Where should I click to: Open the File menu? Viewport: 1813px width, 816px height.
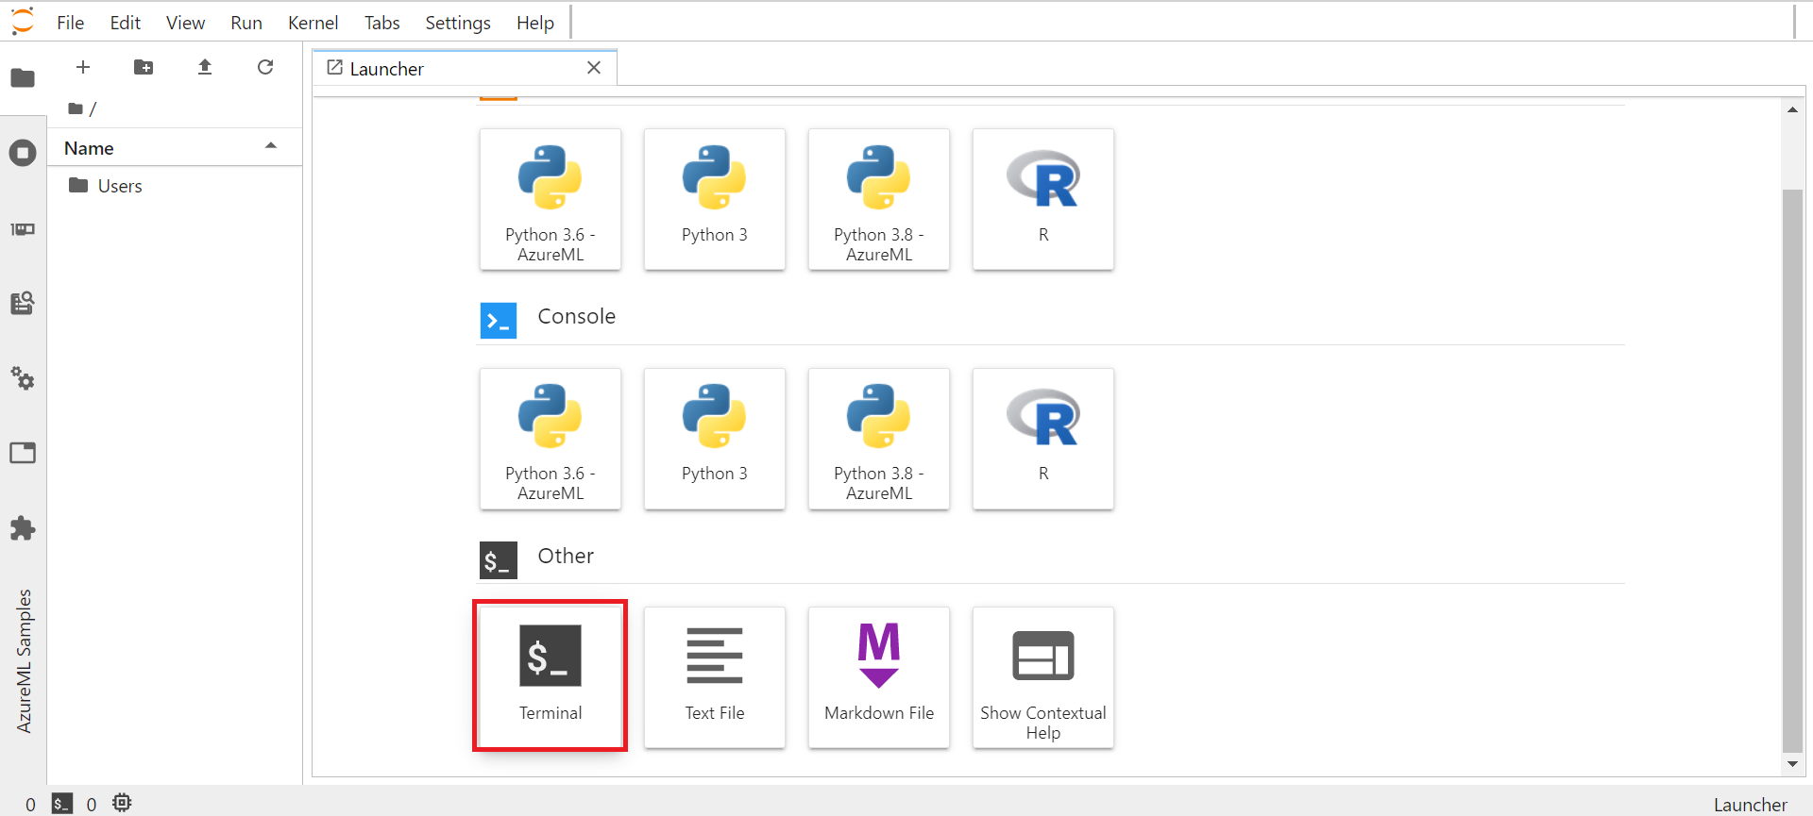coord(70,23)
